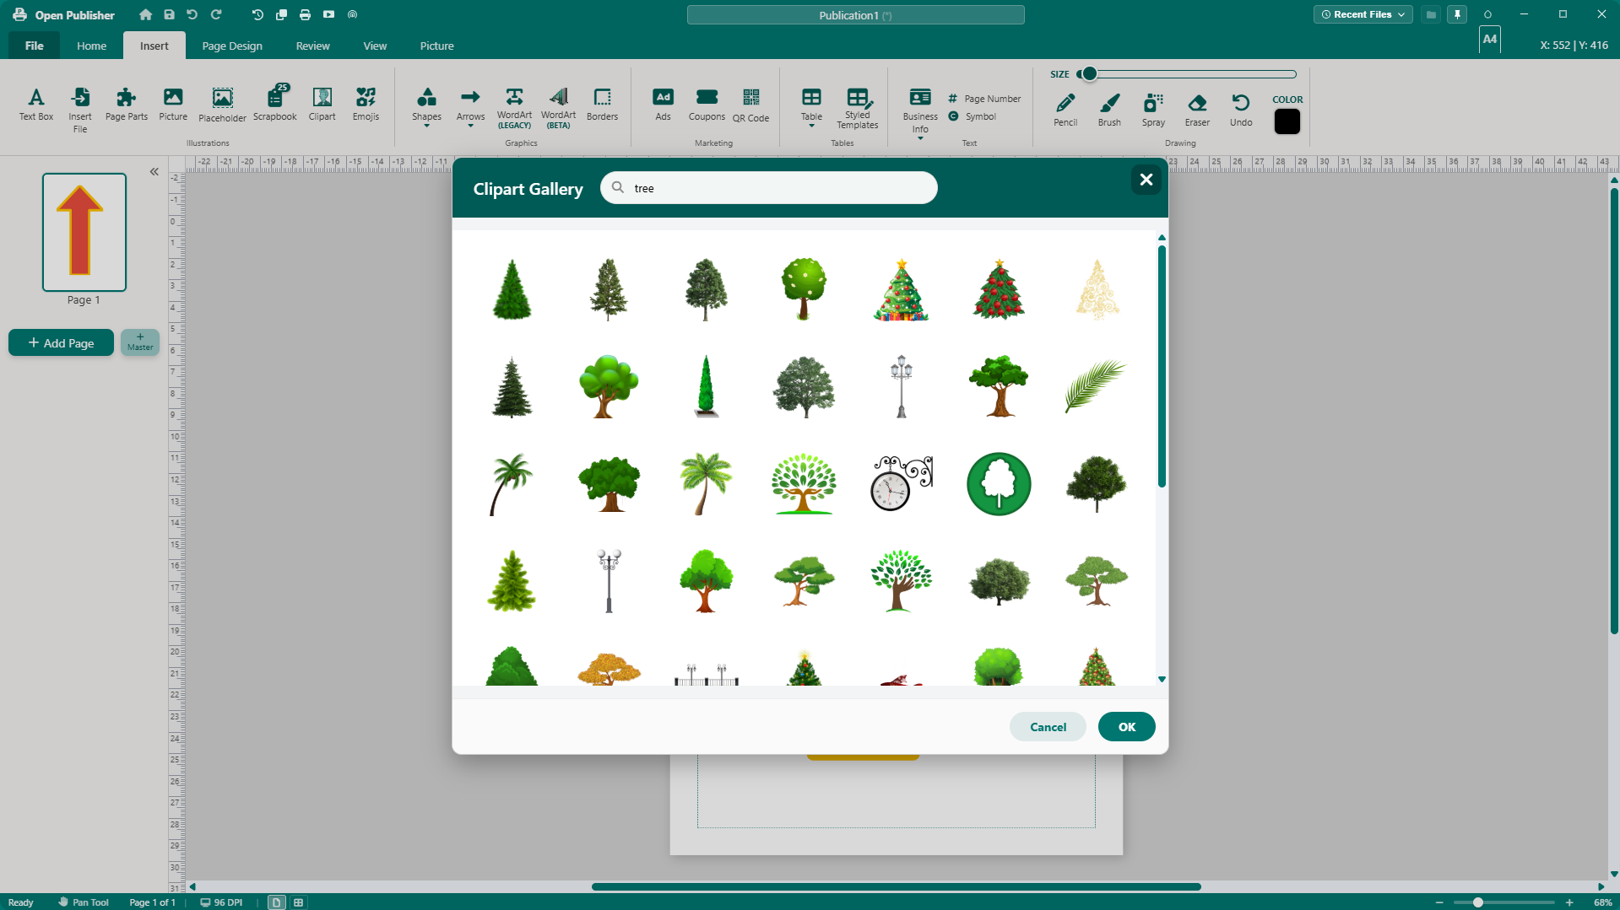Insert an Ads element

coord(664,105)
